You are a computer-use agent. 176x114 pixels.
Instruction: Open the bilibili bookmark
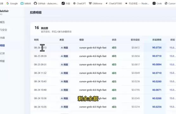(26, 3)
